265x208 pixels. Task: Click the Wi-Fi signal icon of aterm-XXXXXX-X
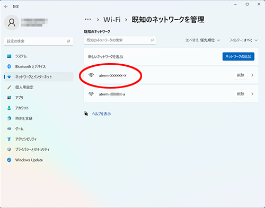pos(91,75)
